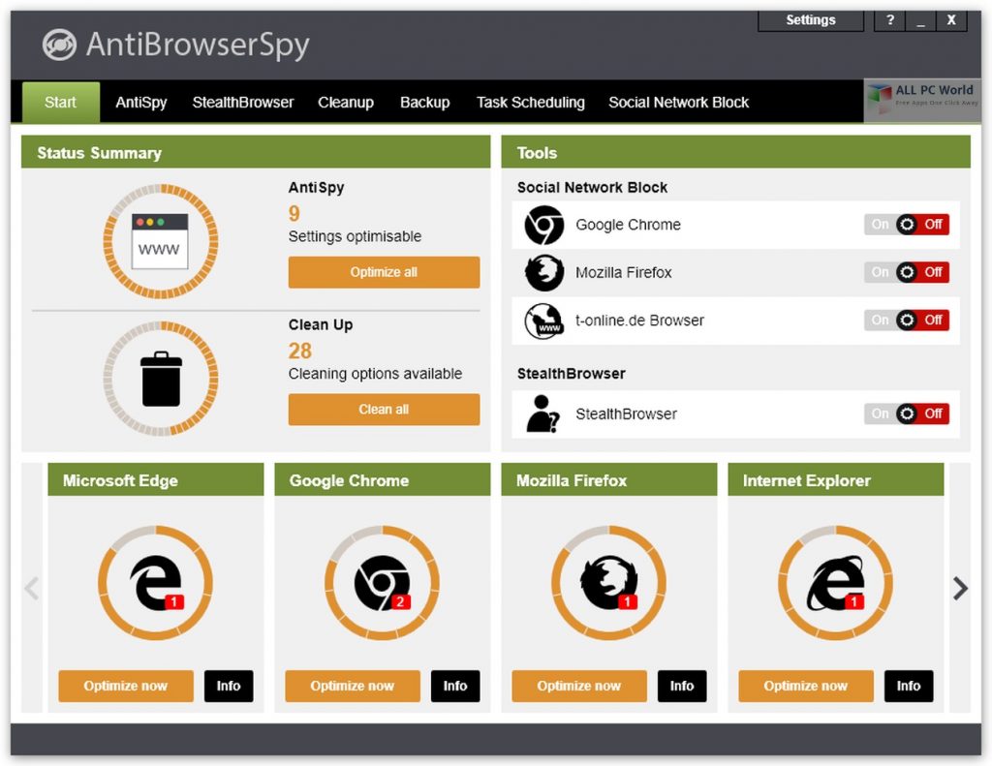Click the AntiBrowserSpy eye logo icon

tap(59, 45)
